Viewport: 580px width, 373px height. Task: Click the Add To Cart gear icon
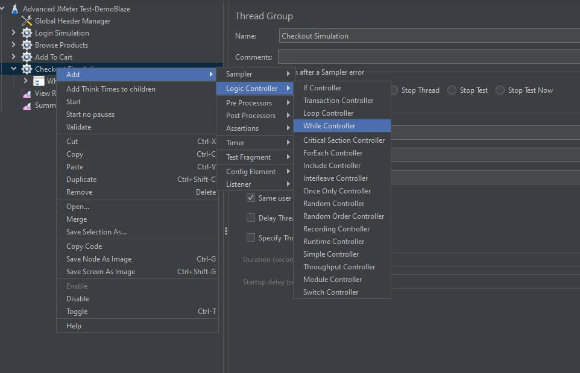[27, 57]
